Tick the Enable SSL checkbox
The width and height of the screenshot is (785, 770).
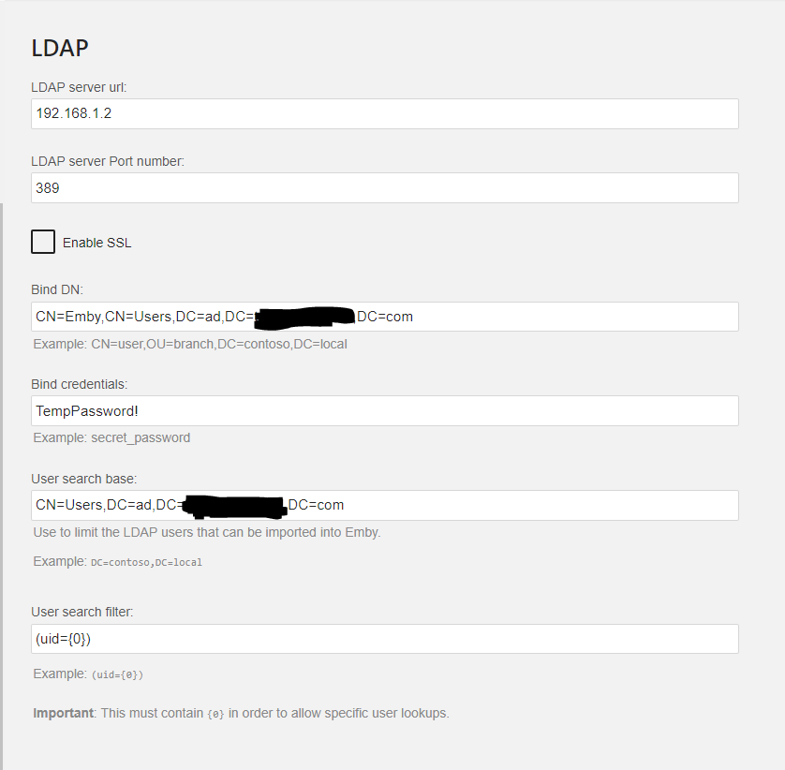(43, 242)
